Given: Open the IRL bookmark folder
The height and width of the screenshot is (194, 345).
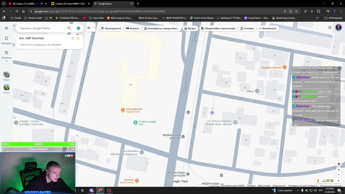Looking at the screenshot, I should (49, 18).
